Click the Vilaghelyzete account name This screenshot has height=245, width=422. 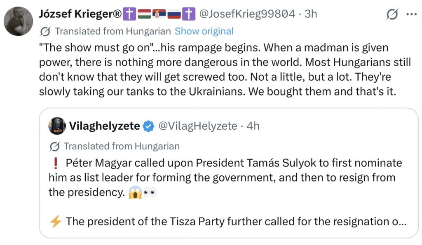point(105,126)
